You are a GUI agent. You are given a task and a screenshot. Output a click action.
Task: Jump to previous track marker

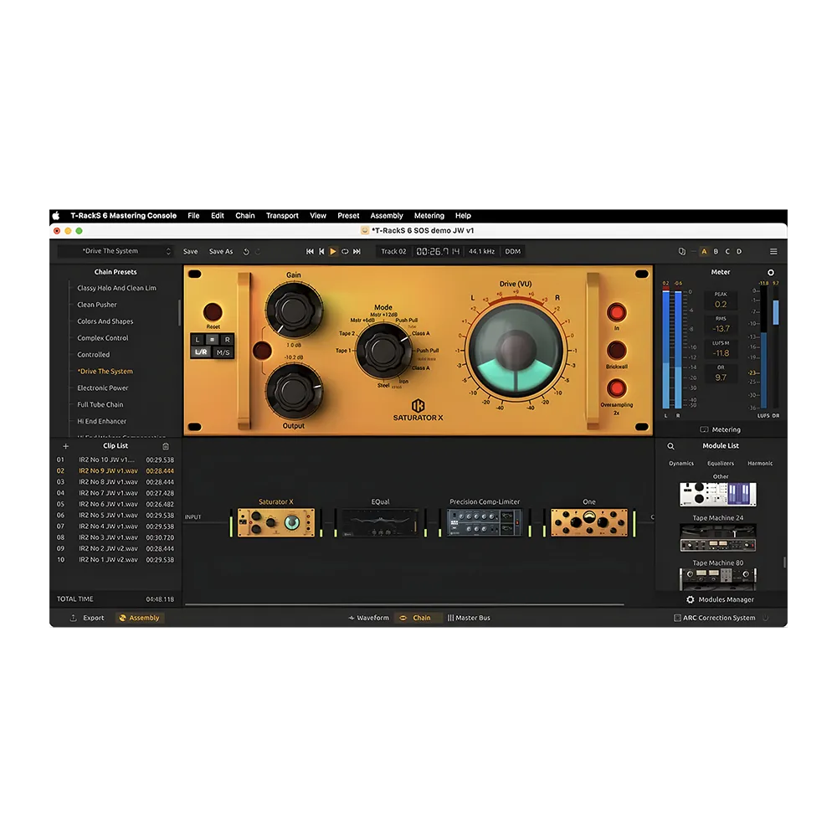click(321, 251)
